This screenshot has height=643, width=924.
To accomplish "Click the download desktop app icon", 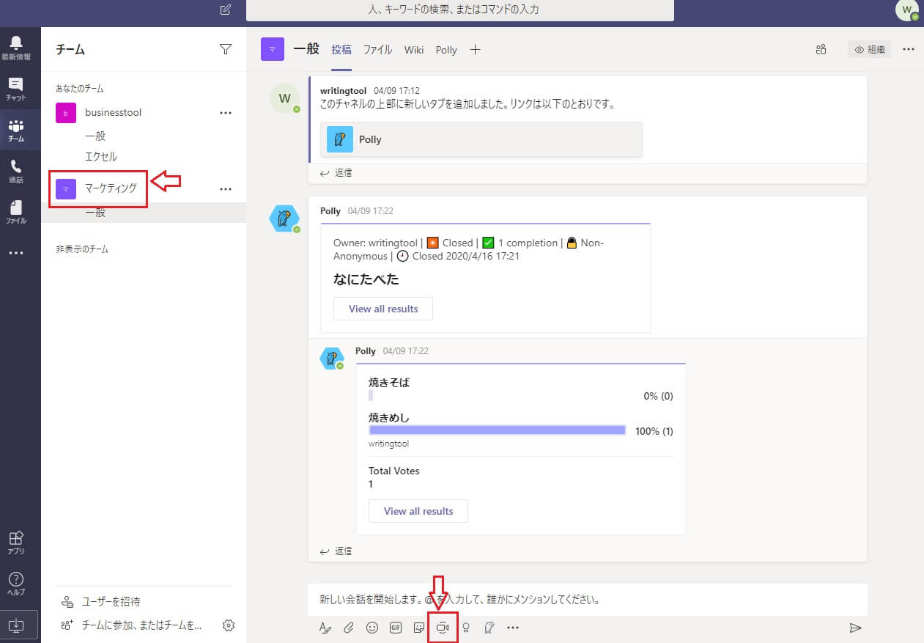I will (16, 626).
